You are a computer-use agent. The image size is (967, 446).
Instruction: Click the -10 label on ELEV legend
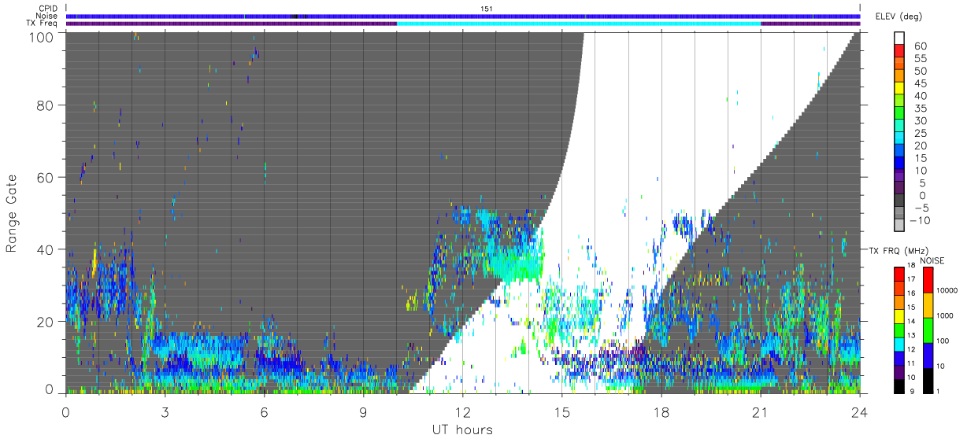coord(920,220)
